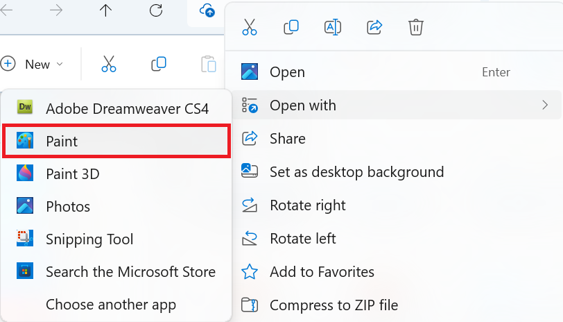Click Search the Microsoft Store
Screen dimensions: 563x322
click(116, 271)
